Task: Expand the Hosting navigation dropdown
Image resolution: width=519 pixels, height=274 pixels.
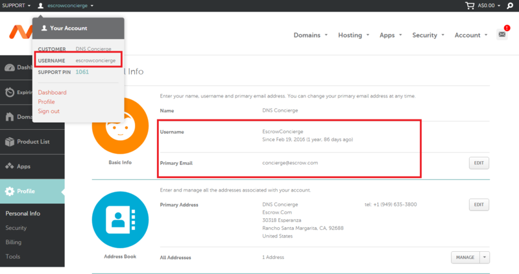Action: (354, 35)
